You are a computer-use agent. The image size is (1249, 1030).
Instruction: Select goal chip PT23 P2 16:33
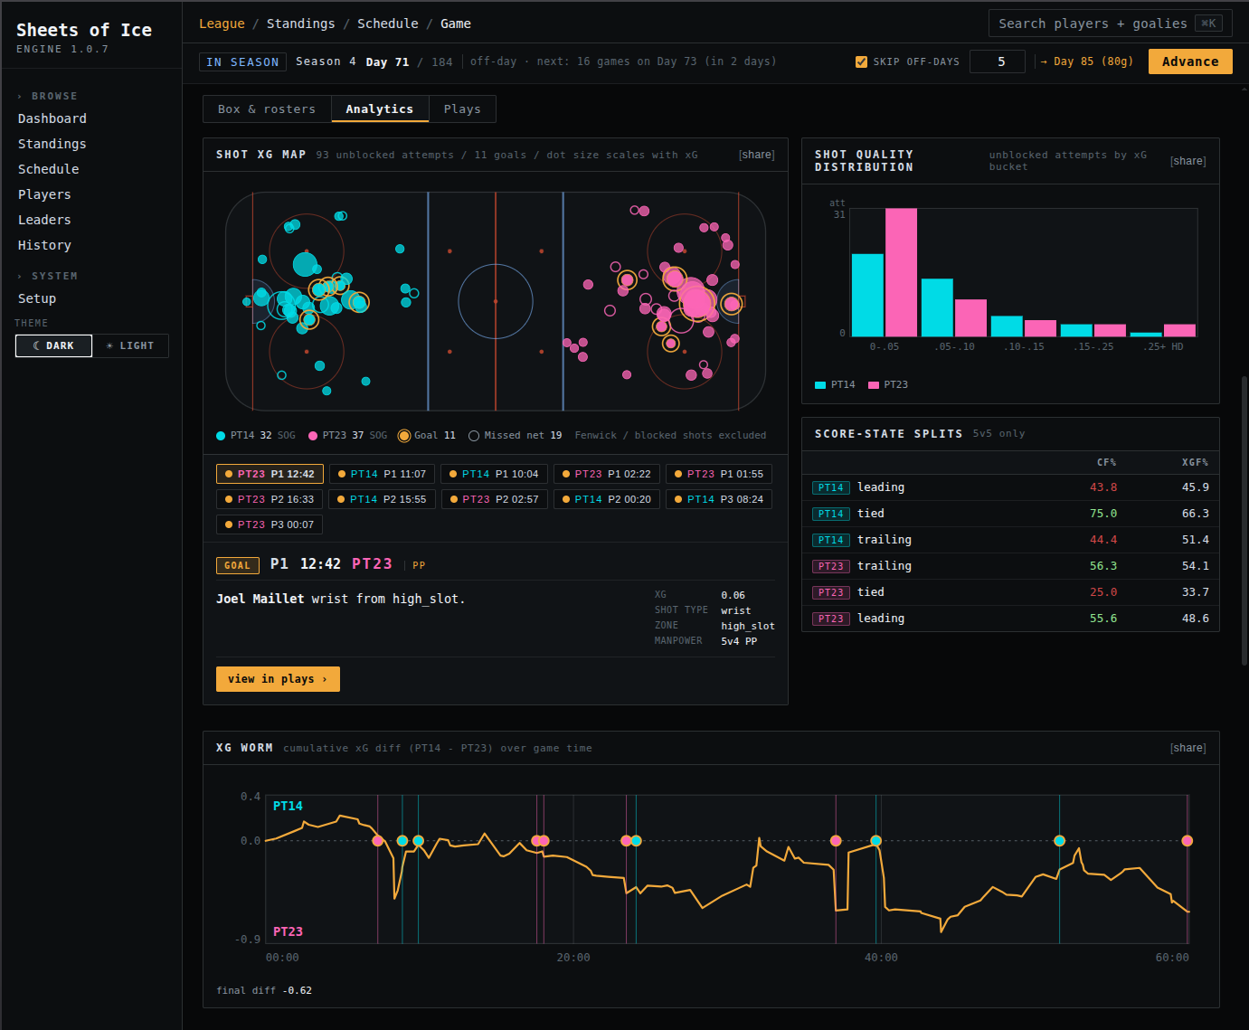point(270,499)
